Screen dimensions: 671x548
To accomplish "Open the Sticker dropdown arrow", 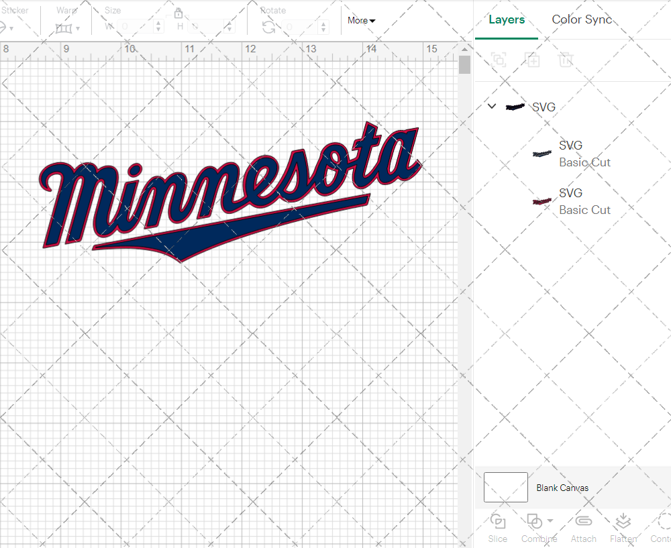I will (11, 29).
